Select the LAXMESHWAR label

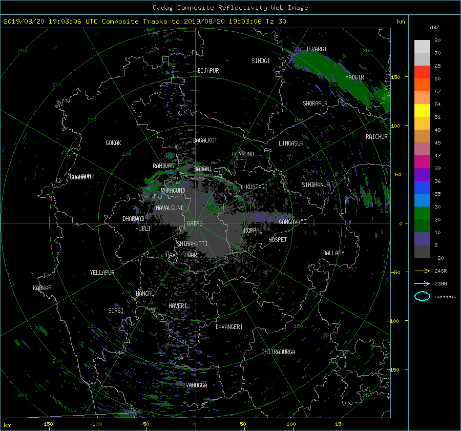click(x=181, y=255)
